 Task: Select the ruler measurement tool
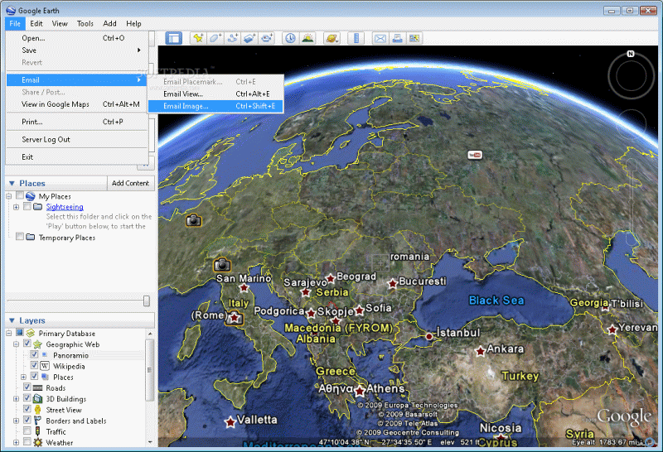click(356, 38)
